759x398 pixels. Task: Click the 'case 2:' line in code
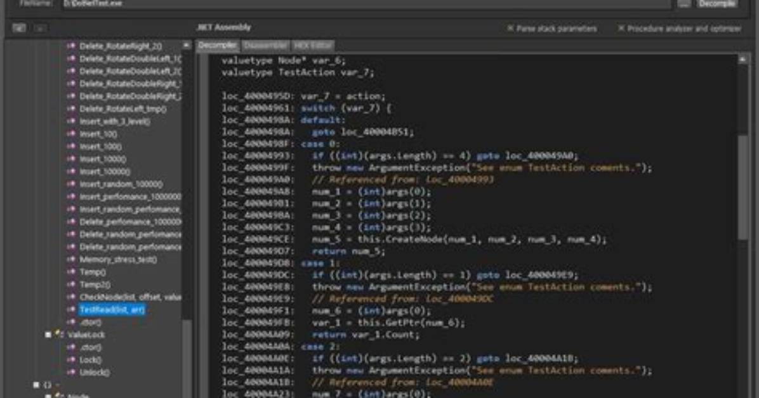click(x=320, y=347)
